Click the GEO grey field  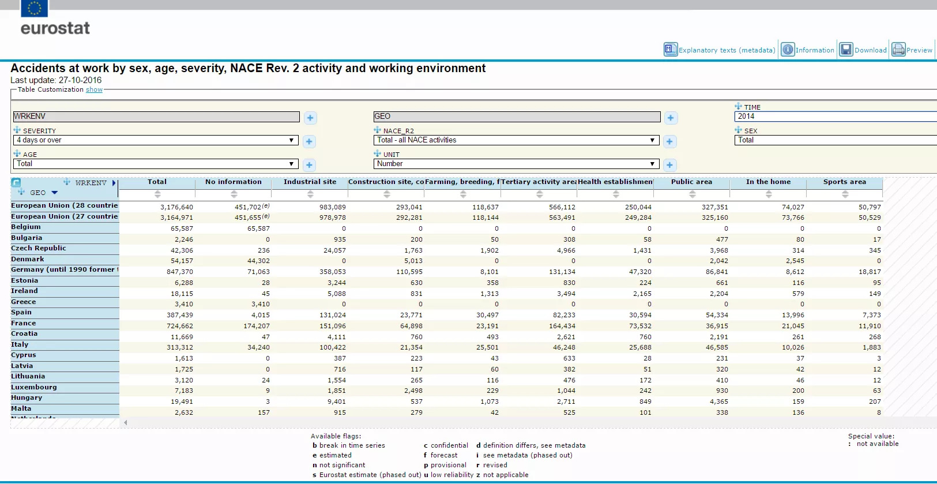pos(517,117)
